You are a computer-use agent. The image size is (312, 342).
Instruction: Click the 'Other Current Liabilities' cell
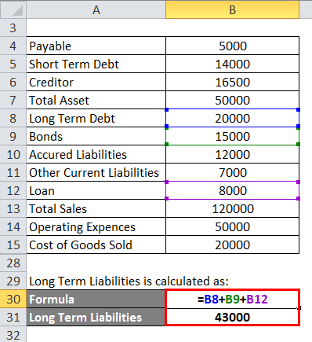96,172
